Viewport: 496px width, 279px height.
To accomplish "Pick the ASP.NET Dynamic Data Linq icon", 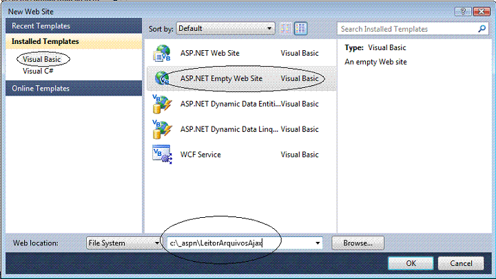I will pyautogui.click(x=161, y=129).
